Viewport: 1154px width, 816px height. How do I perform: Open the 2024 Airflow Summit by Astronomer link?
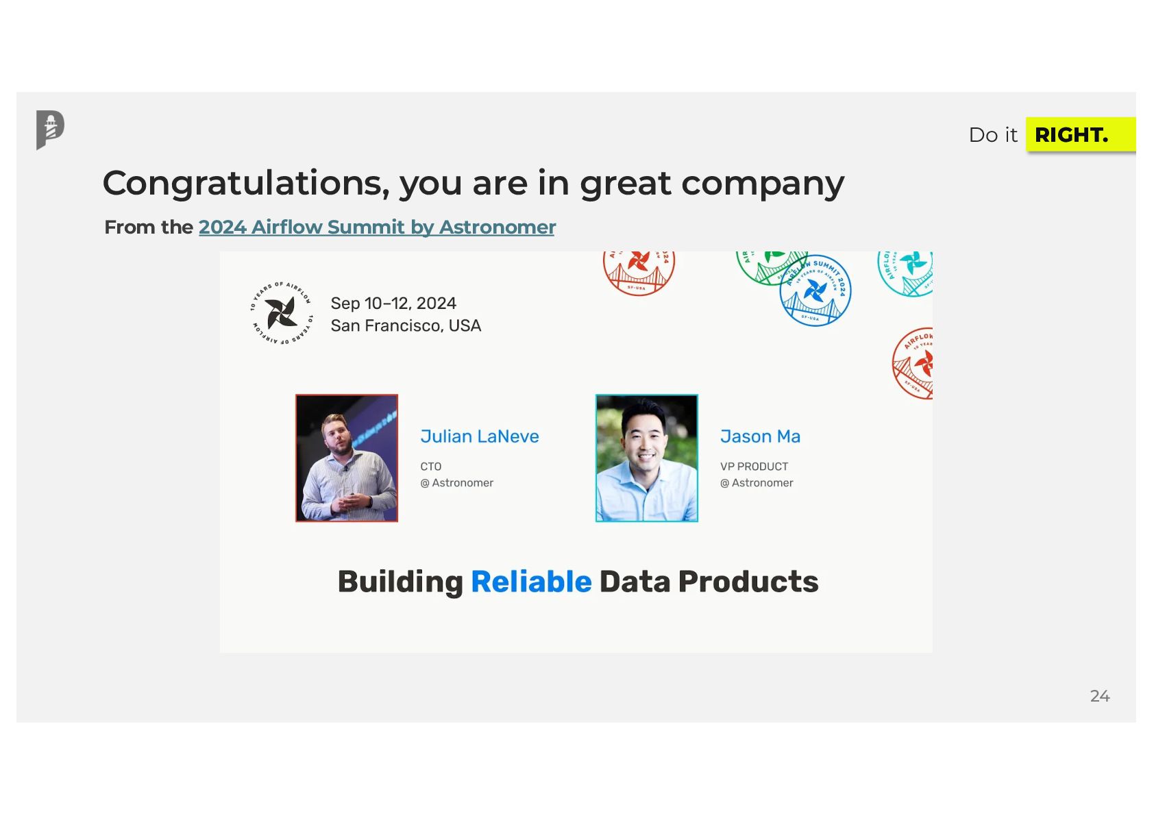(x=377, y=227)
